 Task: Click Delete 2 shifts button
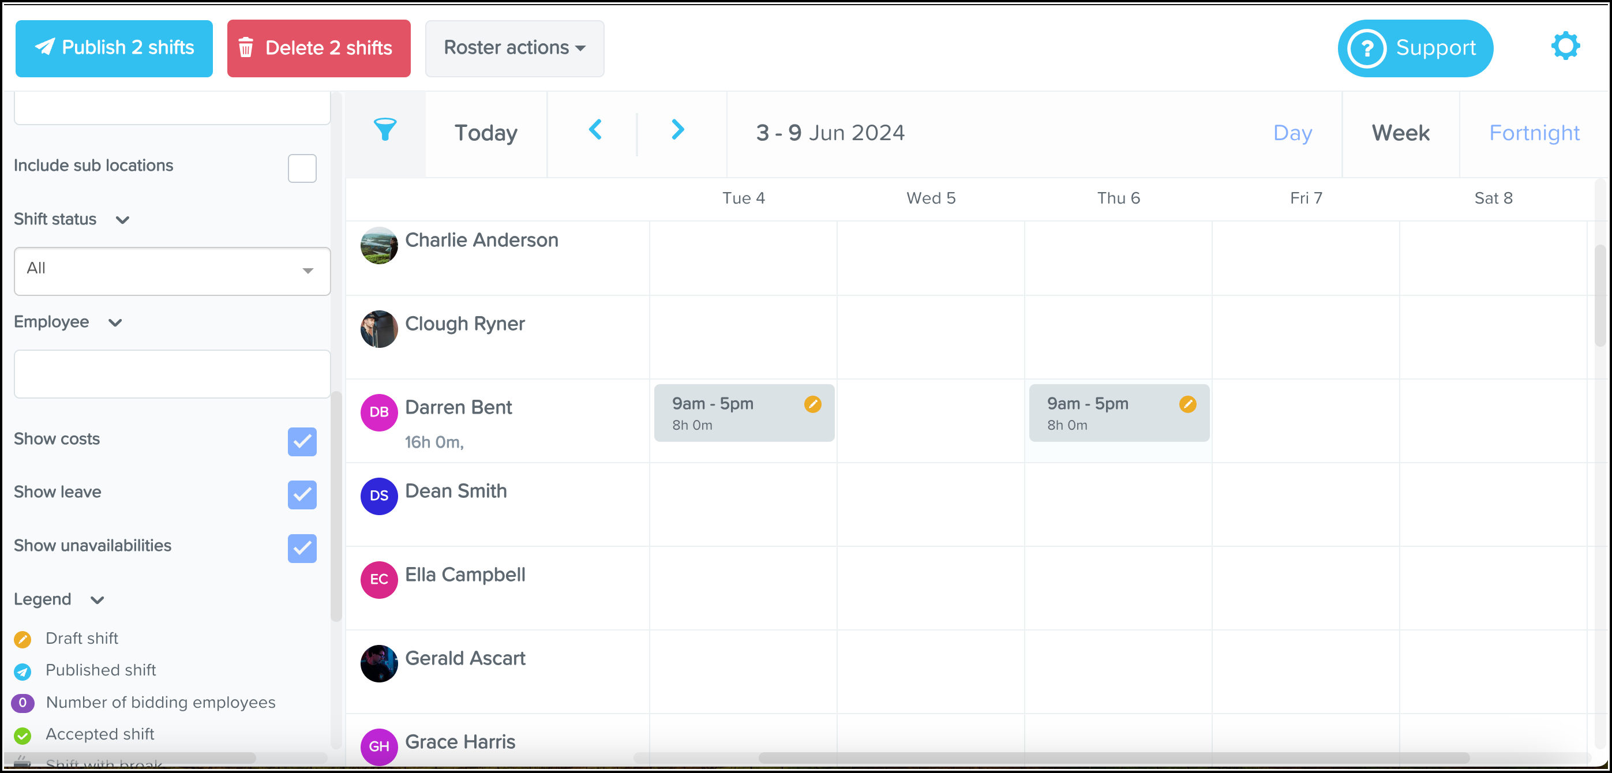(318, 48)
